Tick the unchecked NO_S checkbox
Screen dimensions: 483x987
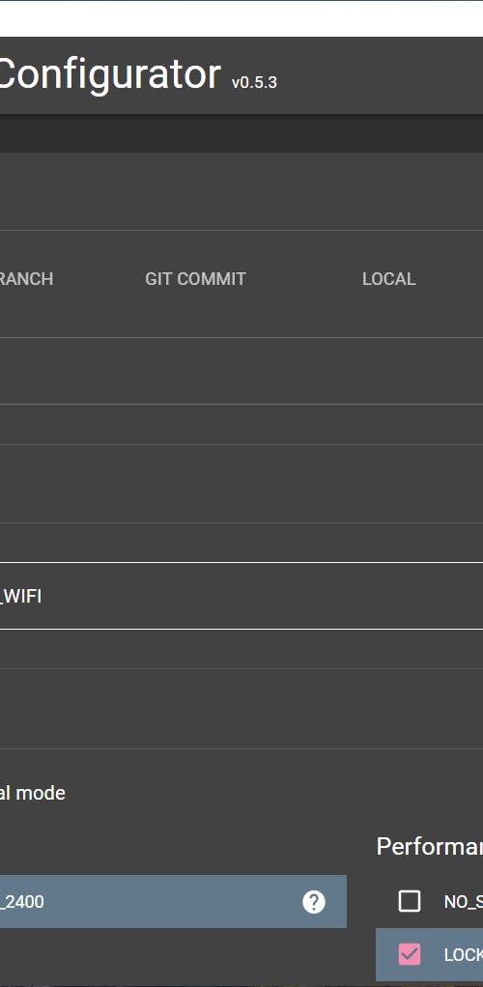410,901
